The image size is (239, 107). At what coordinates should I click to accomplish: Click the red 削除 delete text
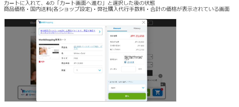tap(43, 62)
